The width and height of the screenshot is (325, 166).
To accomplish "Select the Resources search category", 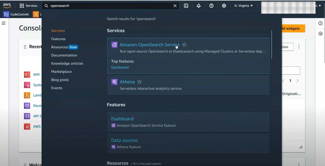I will (59, 47).
